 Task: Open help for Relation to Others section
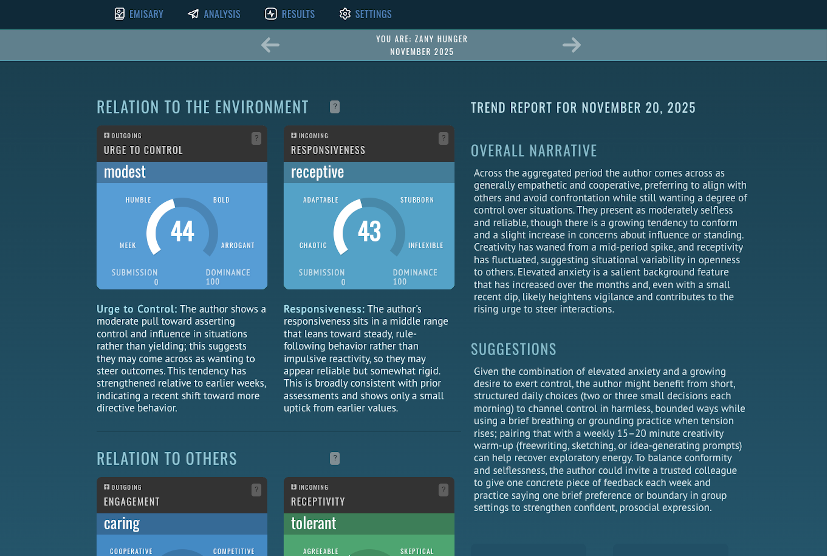[335, 458]
